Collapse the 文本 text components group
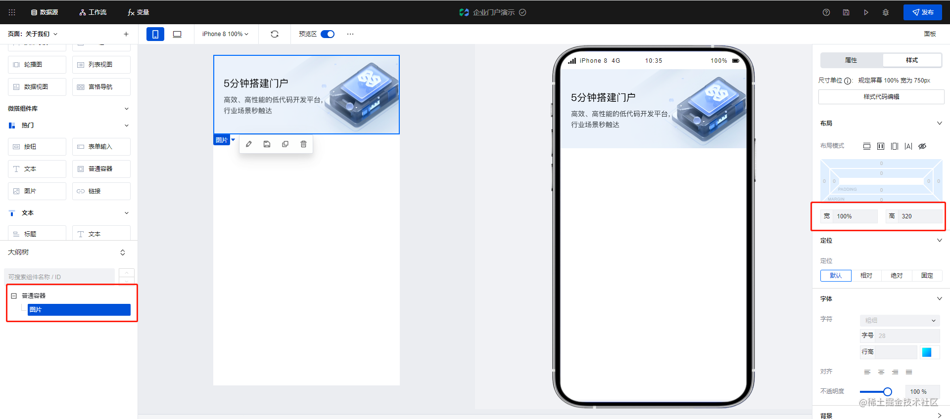Image resolution: width=950 pixels, height=419 pixels. pyautogui.click(x=127, y=213)
